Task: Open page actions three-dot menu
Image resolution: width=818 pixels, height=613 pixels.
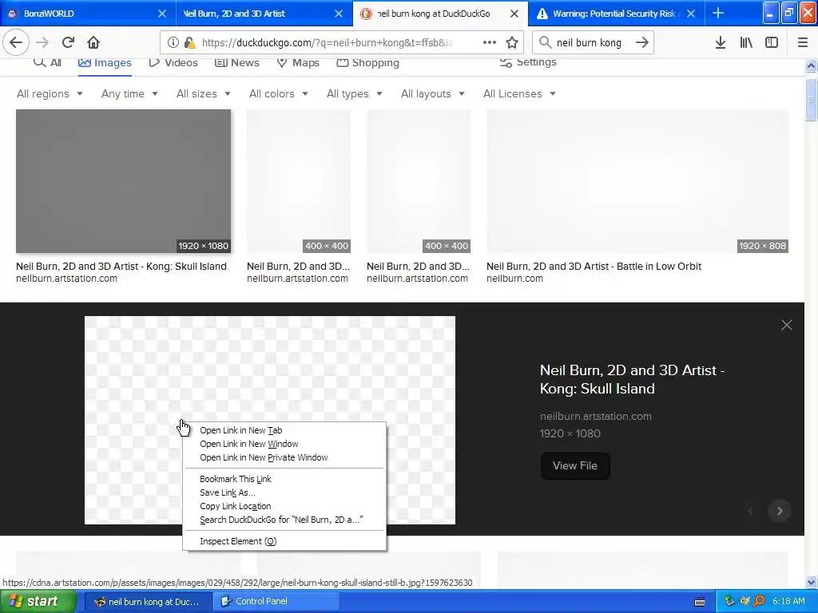Action: click(x=490, y=42)
